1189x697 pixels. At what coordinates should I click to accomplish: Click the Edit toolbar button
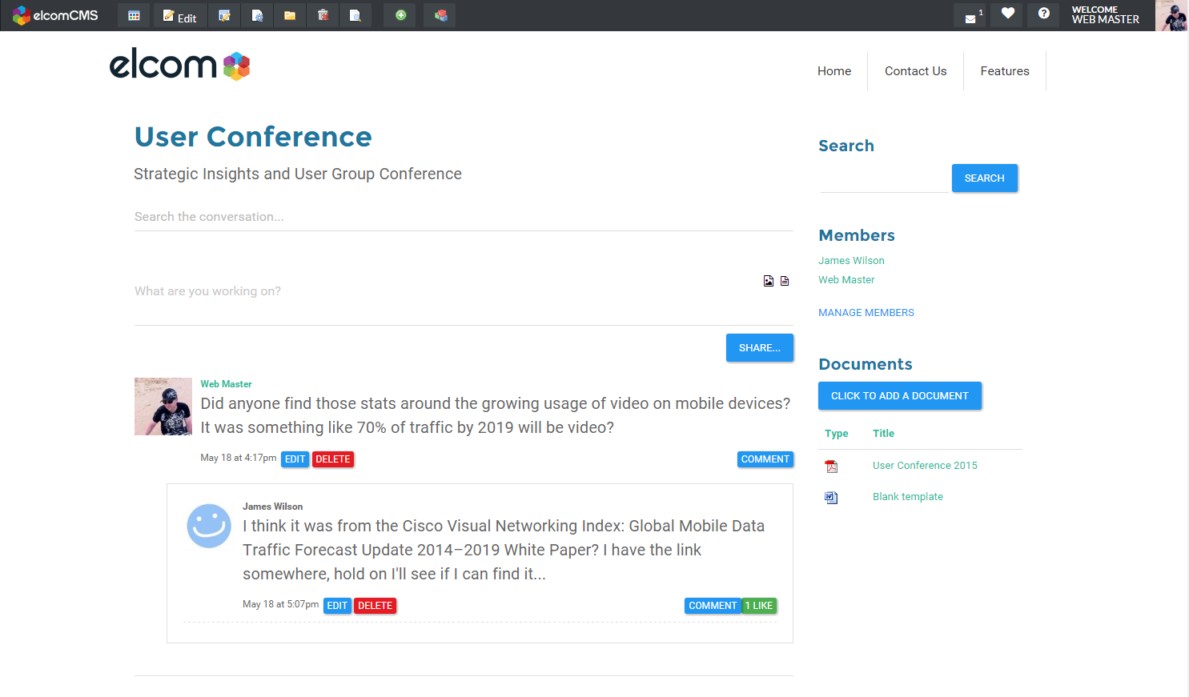click(x=180, y=16)
